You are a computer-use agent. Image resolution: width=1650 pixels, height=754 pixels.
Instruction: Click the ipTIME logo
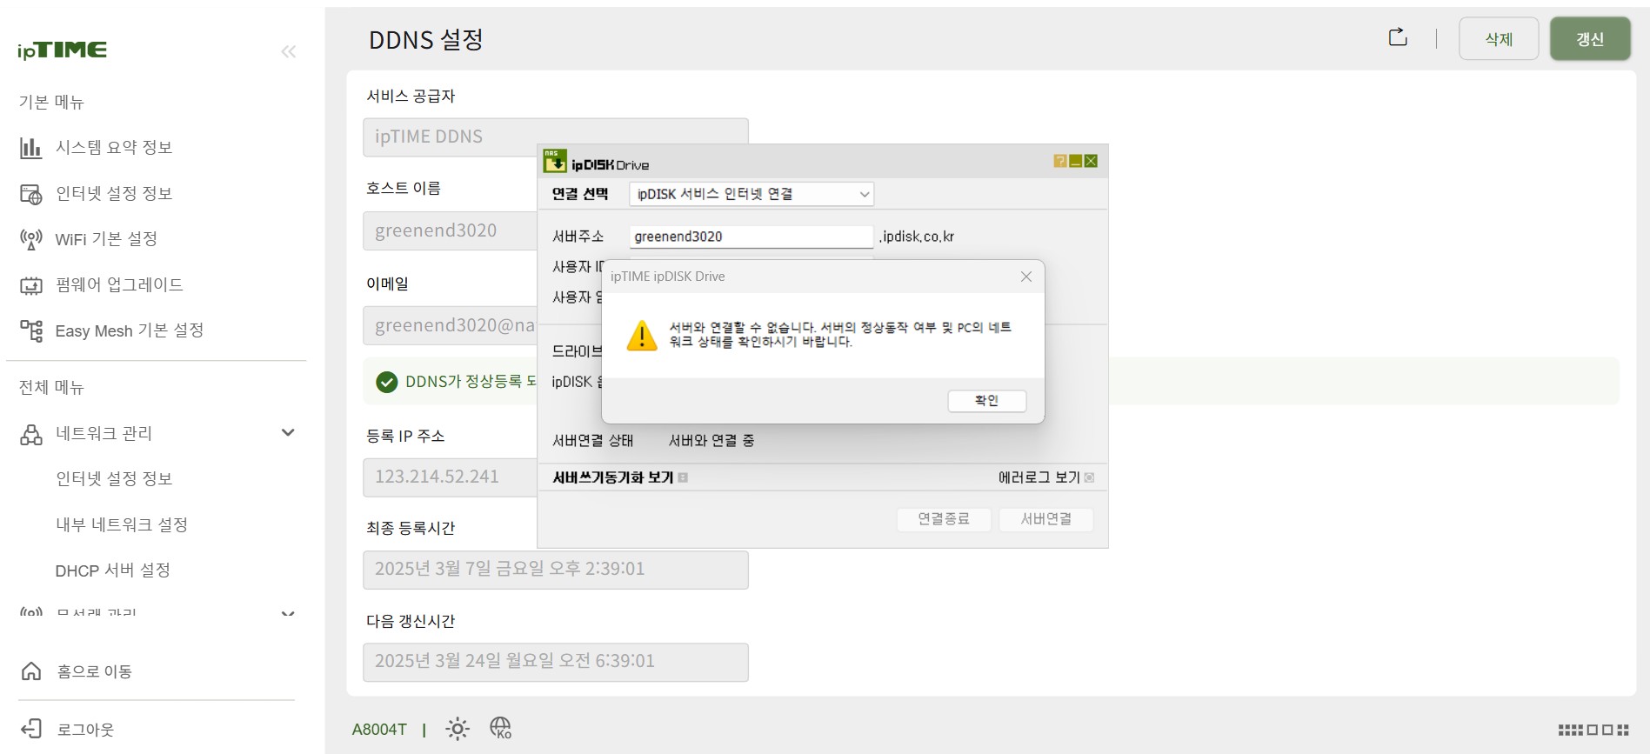63,50
